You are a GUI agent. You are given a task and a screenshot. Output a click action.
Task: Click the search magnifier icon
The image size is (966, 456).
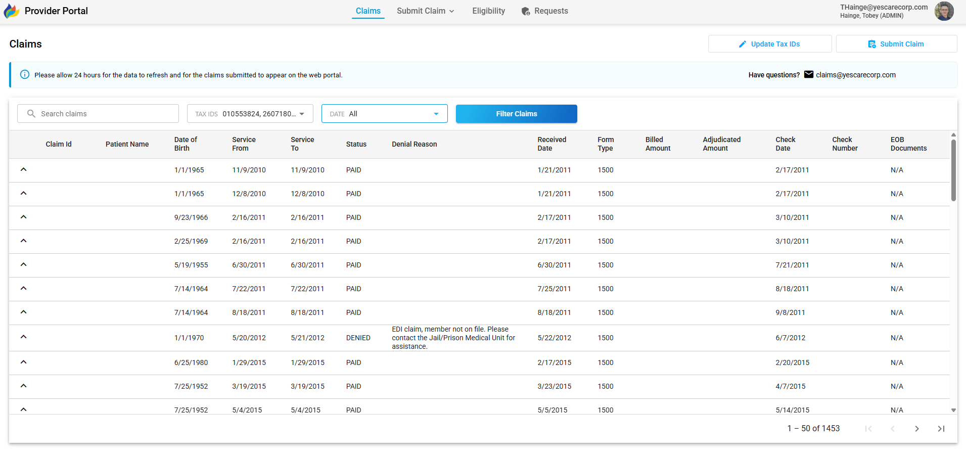click(x=31, y=114)
